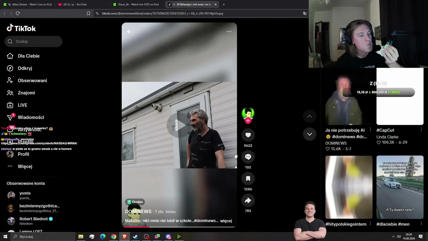428x241 pixels.
Task: Open the Obserwowani icon in sidebar
Action: 10,80
